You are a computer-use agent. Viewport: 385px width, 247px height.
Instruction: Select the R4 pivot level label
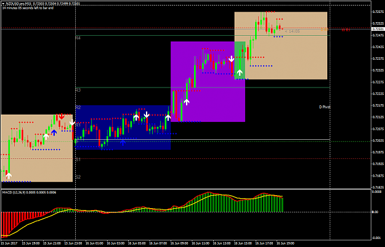coord(78,38)
